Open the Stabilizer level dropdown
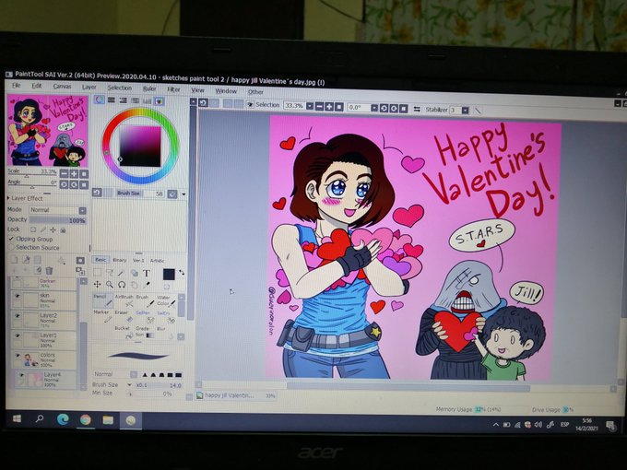 point(465,111)
